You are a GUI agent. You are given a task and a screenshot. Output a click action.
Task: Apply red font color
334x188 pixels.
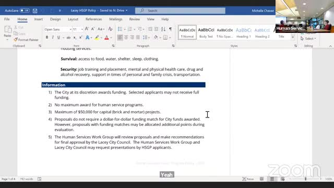pyautogui.click(x=106, y=38)
